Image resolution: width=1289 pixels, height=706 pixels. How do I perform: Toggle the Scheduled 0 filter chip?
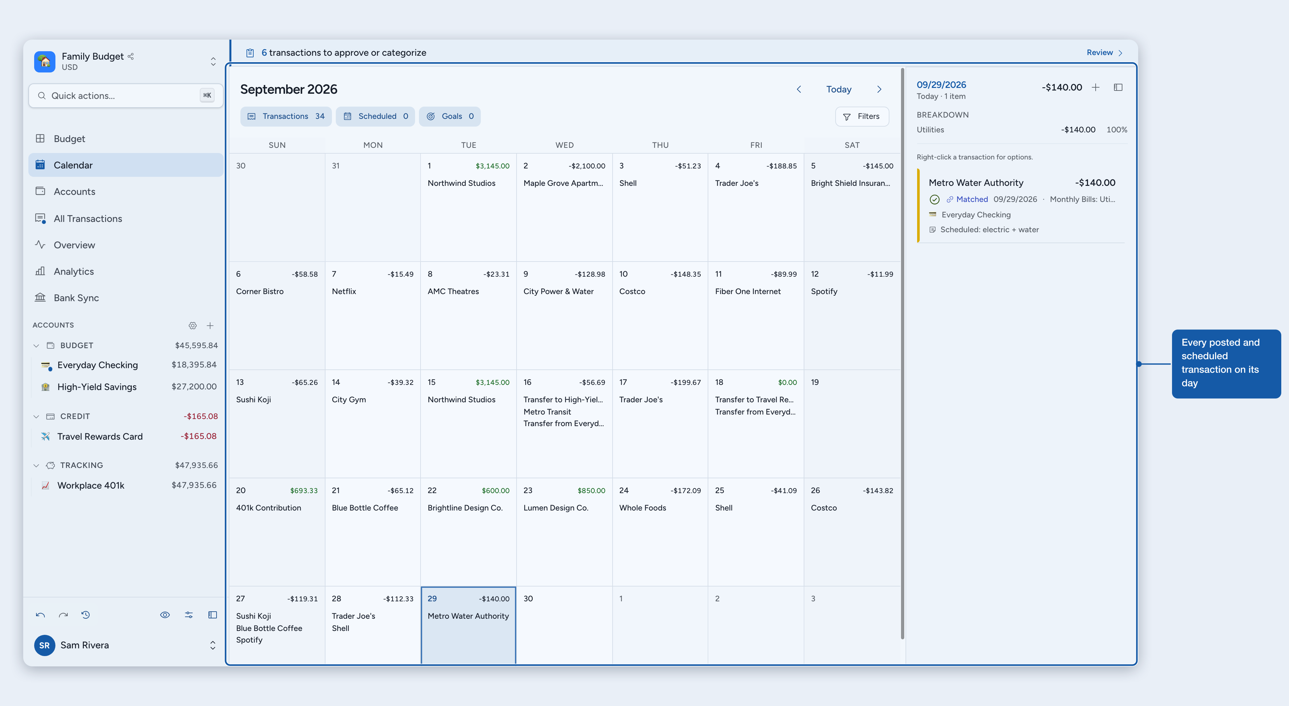click(375, 117)
